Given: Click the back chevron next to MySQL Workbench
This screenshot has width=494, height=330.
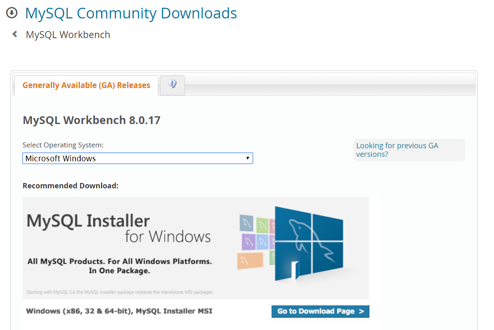Looking at the screenshot, I should point(15,34).
